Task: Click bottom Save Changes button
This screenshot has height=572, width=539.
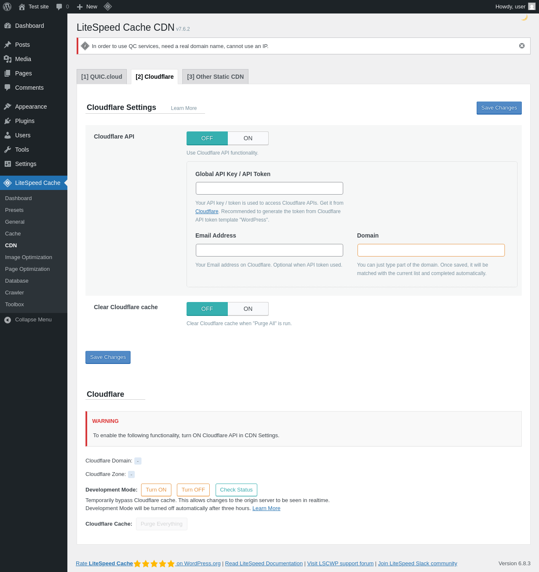Action: point(108,357)
